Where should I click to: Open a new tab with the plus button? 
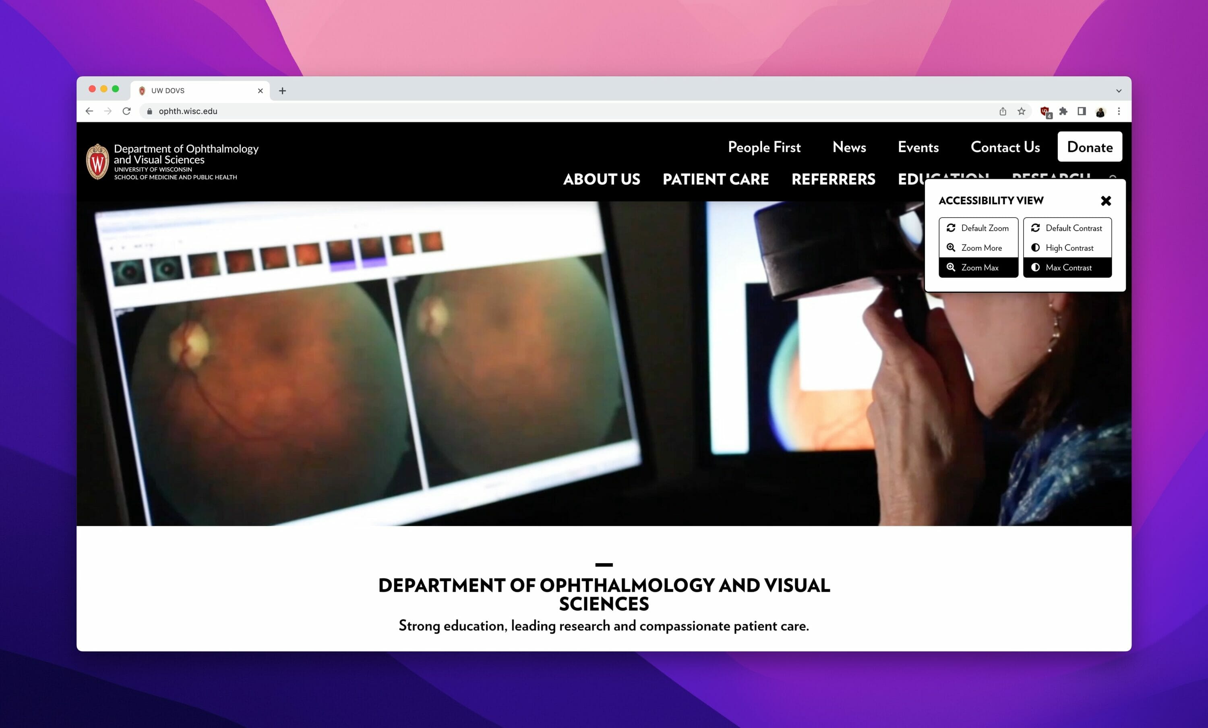pyautogui.click(x=282, y=91)
